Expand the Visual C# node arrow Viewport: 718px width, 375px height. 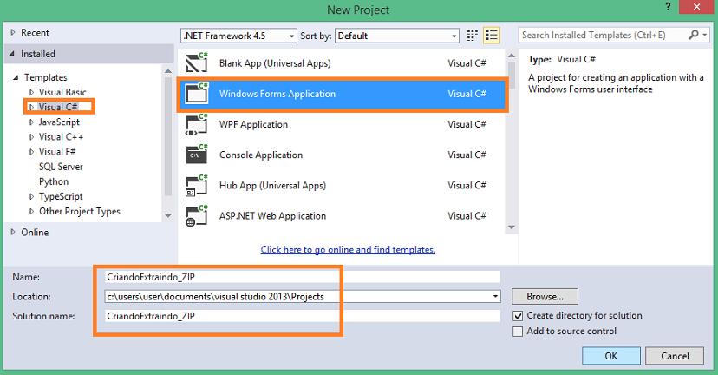[31, 107]
